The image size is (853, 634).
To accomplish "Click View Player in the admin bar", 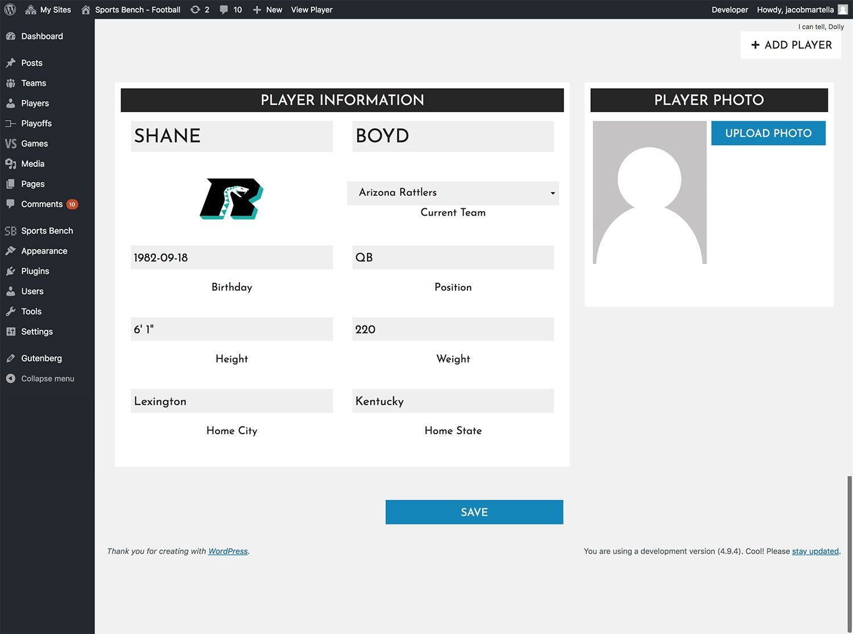I will coord(312,10).
